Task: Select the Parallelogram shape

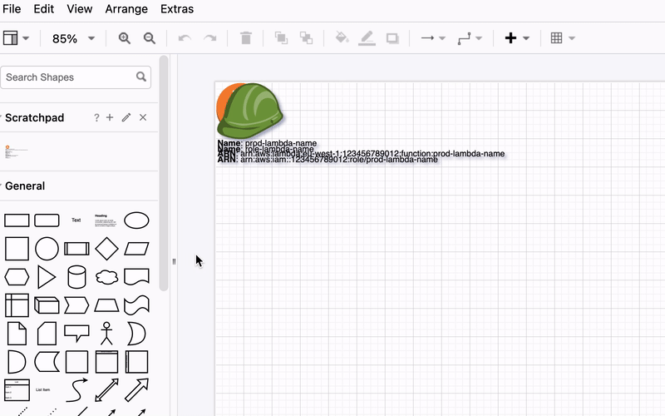Action: click(136, 249)
